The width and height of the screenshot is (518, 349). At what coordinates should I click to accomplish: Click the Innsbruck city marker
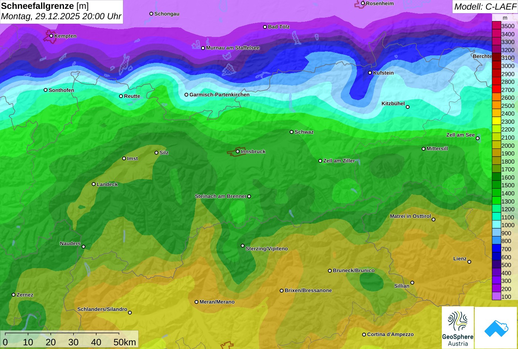click(x=238, y=151)
